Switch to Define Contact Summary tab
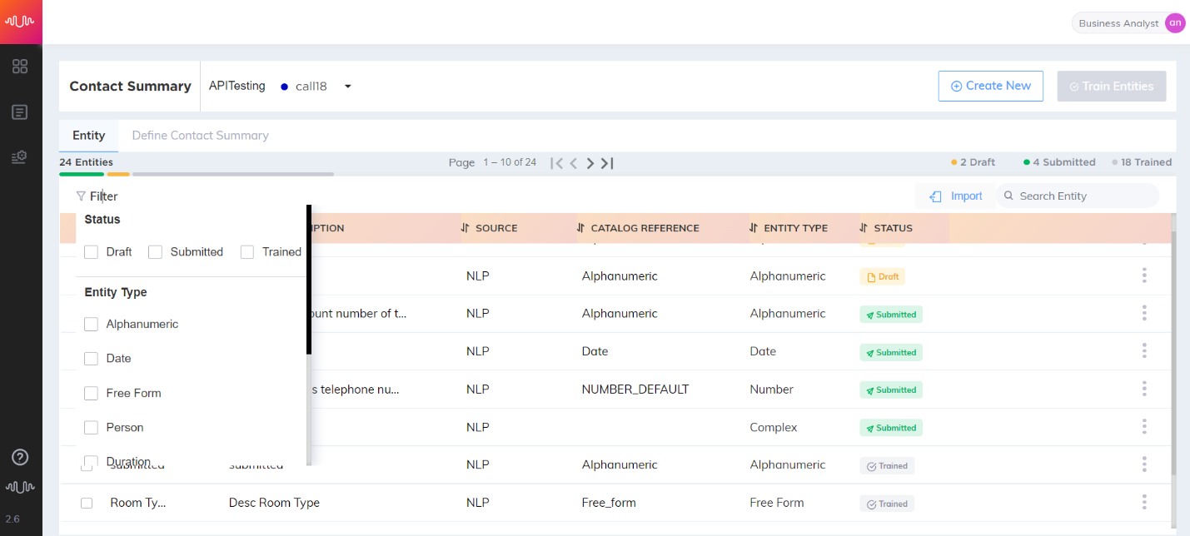 (200, 135)
